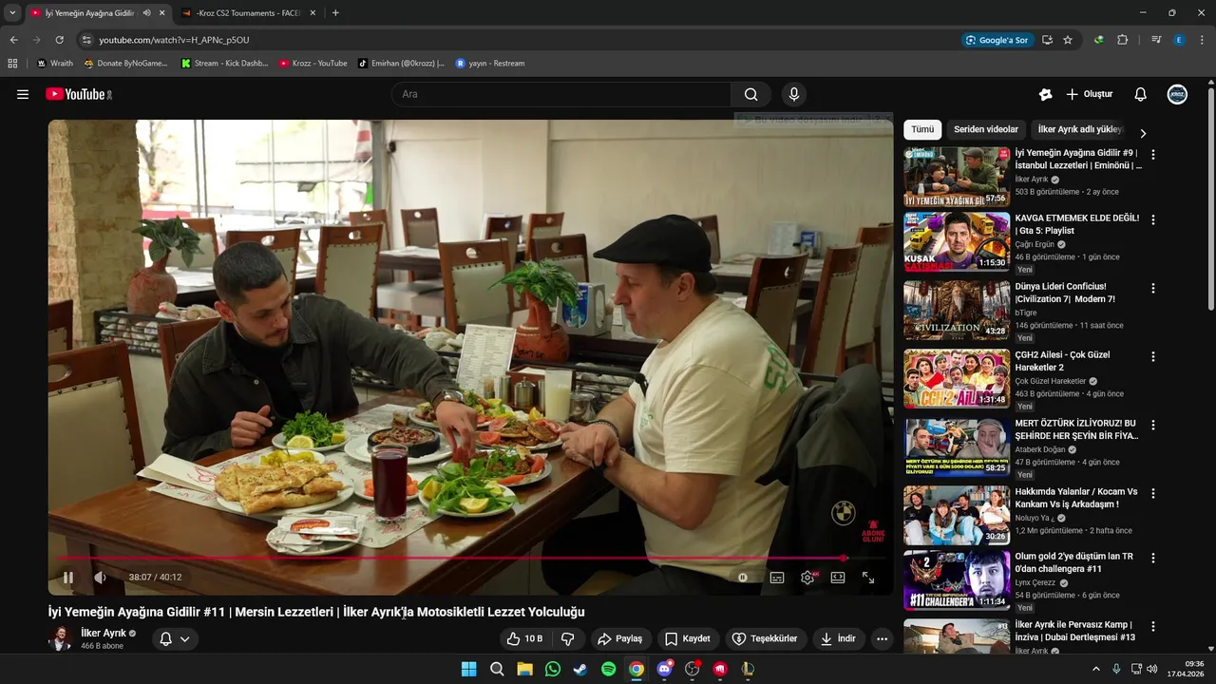The image size is (1216, 684).
Task: Click the Ara search input field
Action: [561, 94]
